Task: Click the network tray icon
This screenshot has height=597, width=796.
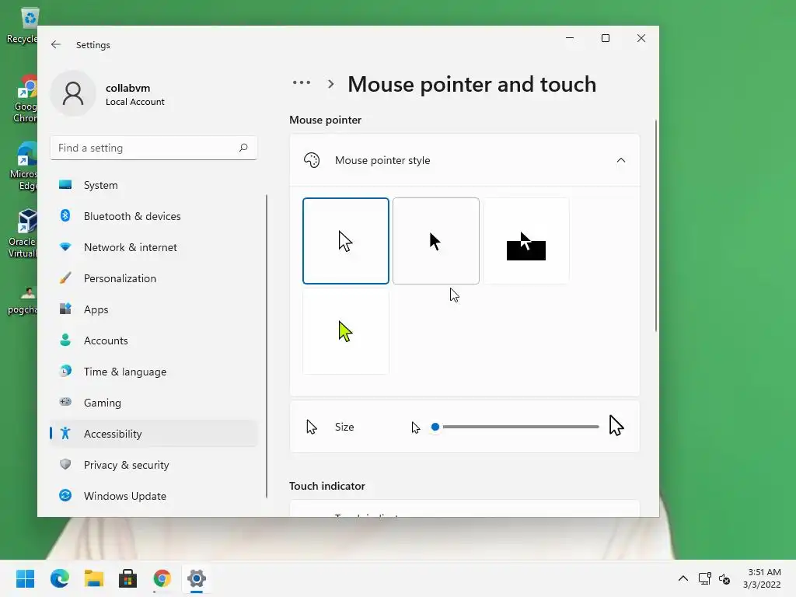Action: (704, 578)
